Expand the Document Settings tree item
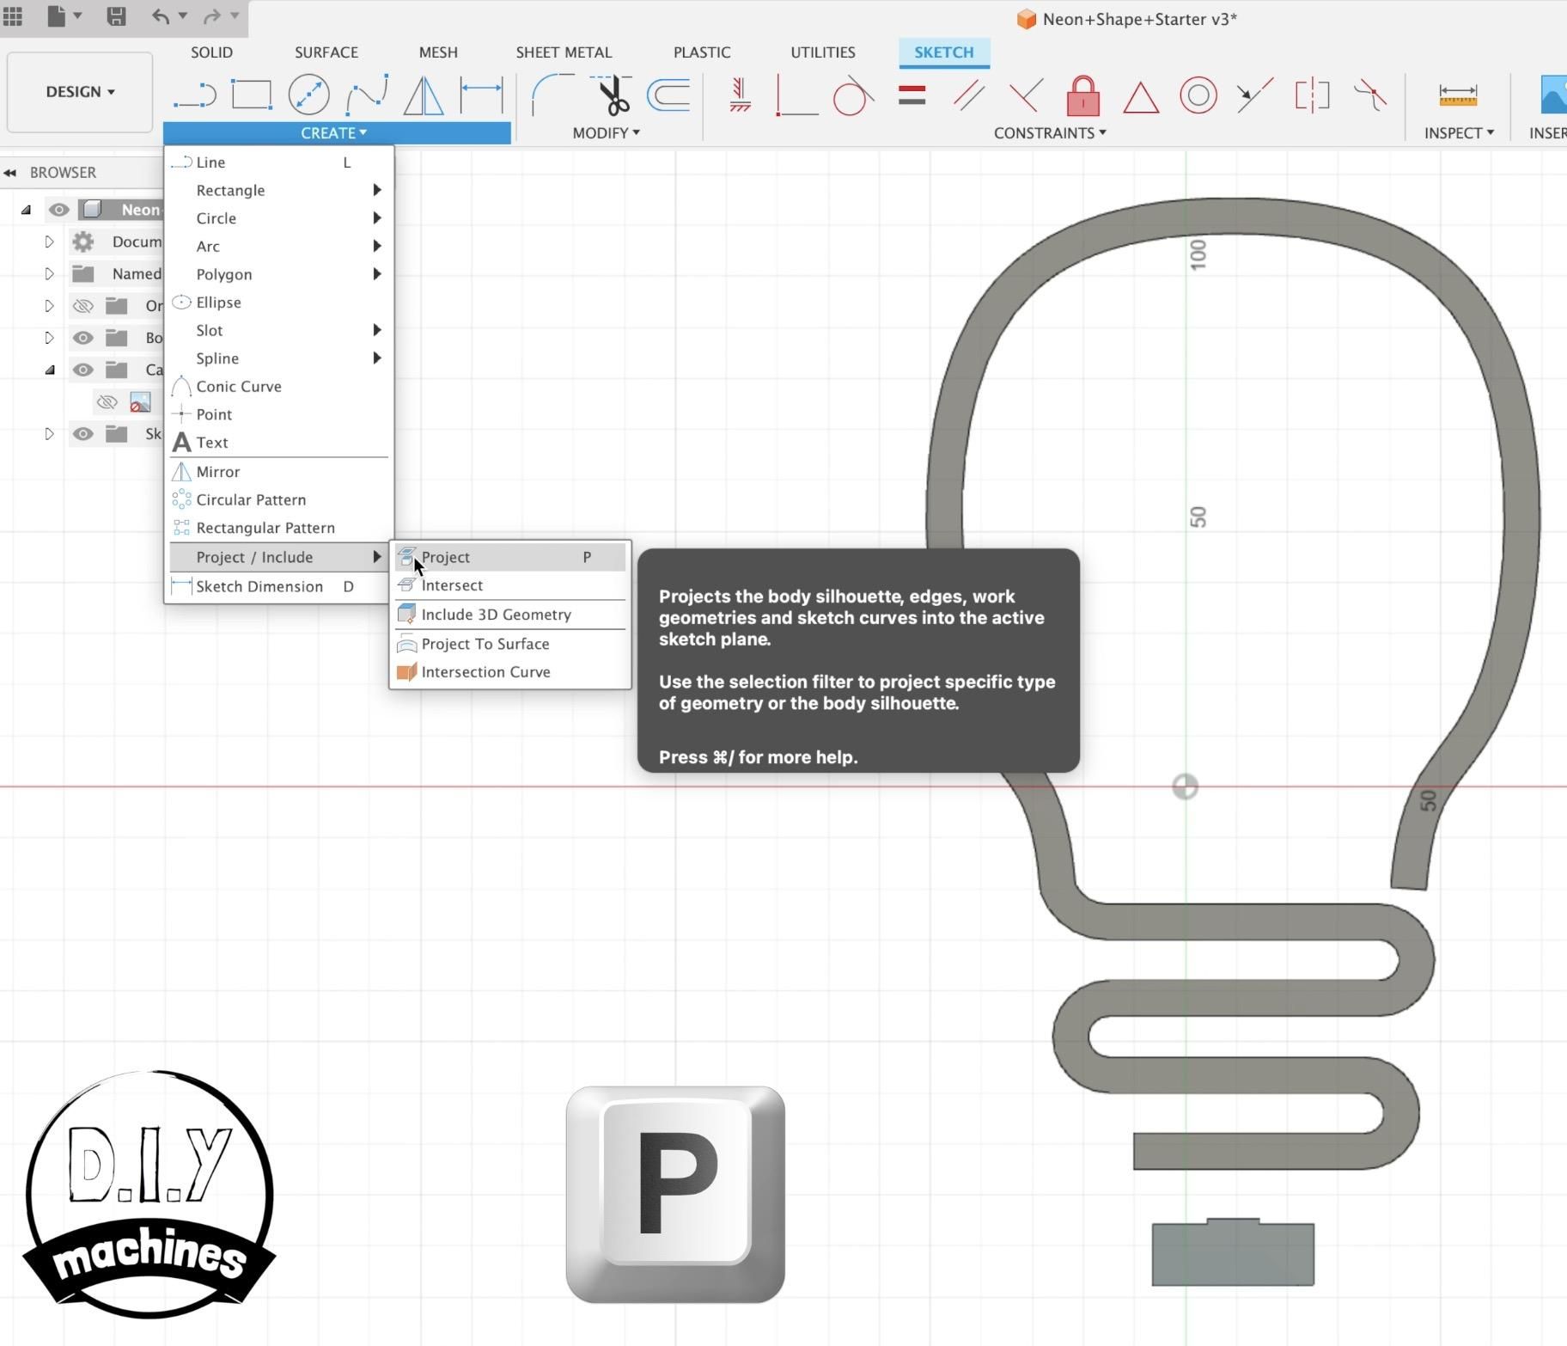The image size is (1567, 1346). [x=49, y=242]
